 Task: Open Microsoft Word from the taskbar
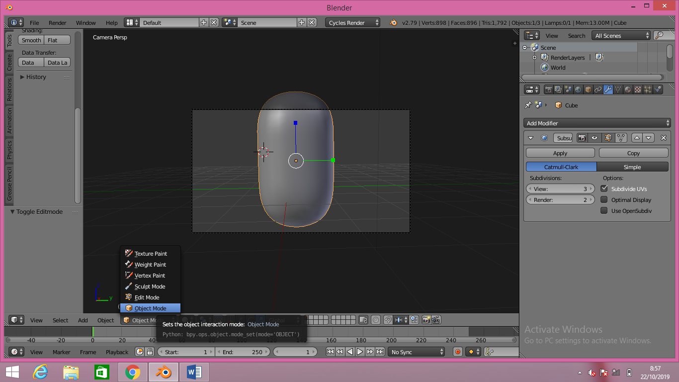click(x=194, y=372)
